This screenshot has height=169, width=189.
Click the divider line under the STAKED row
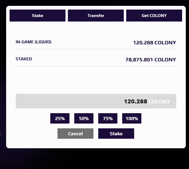[96, 66]
